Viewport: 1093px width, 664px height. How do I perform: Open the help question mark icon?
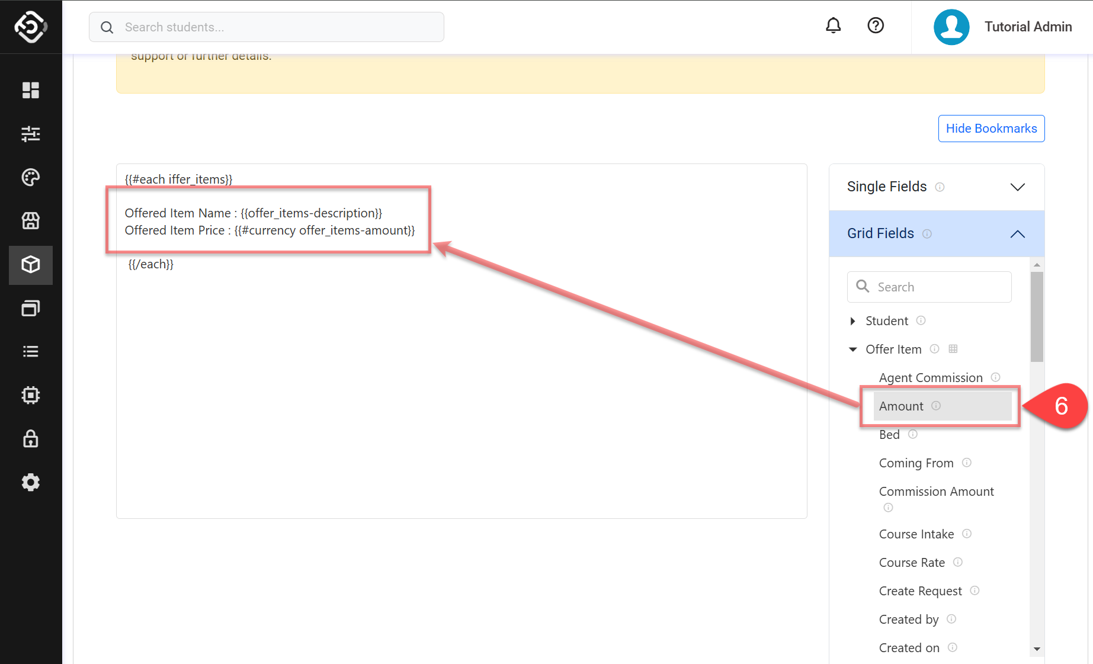(x=875, y=25)
